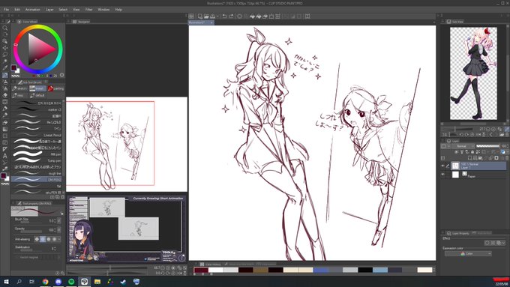Screen dimensions: 510x287
Task: Select the Lasso selection tool
Action: (x=5, y=55)
